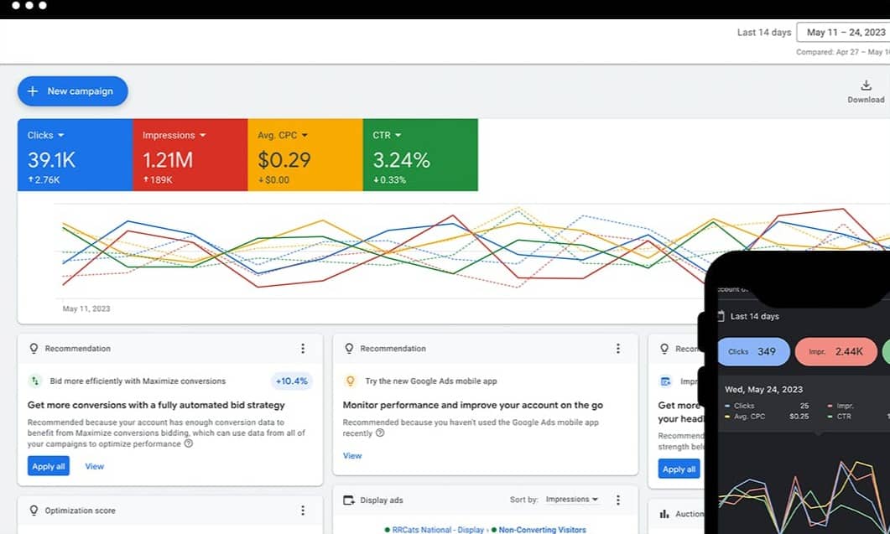
Task: Open the Clicks metric dropdown
Action: point(46,135)
